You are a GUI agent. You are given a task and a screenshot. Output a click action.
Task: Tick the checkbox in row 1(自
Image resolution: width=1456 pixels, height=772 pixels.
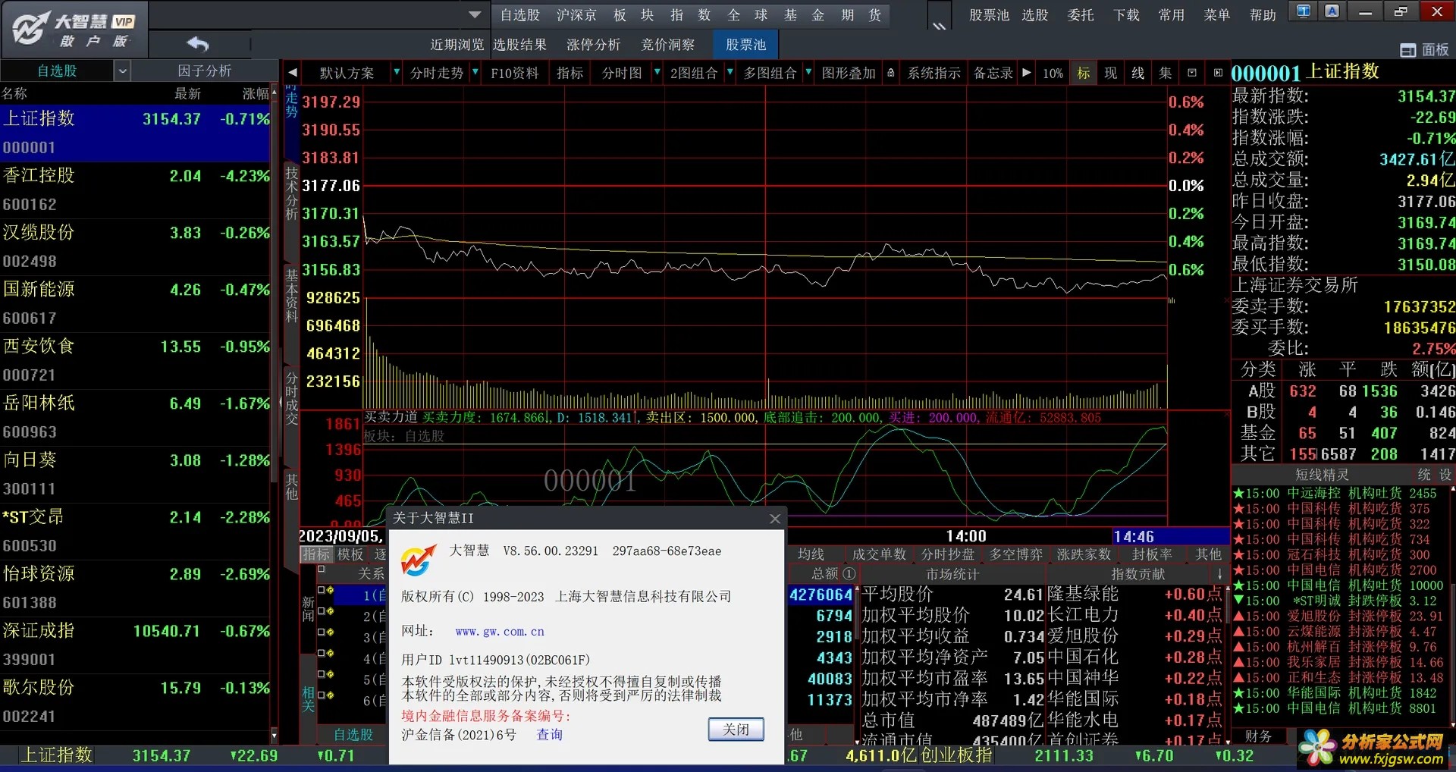point(321,590)
